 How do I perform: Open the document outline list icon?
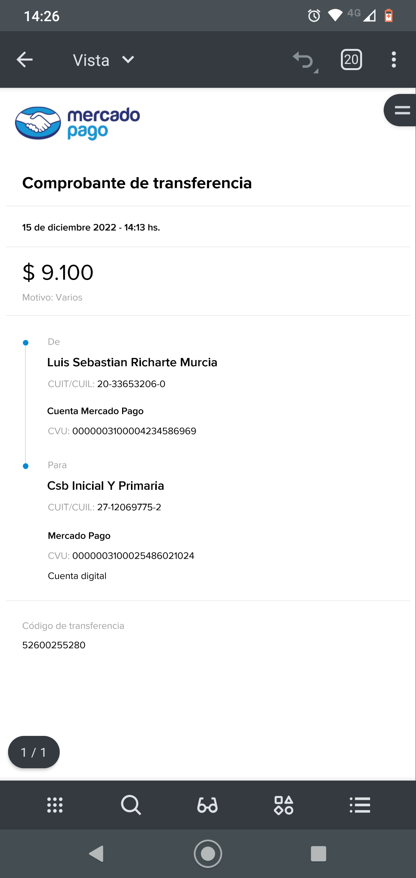360,805
